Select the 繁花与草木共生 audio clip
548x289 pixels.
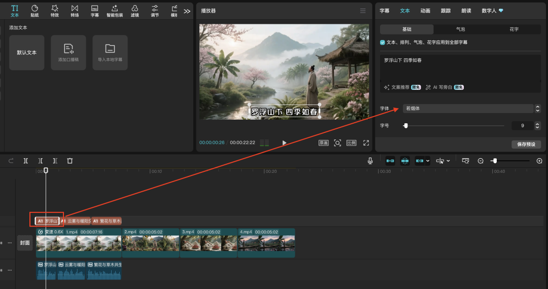pyautogui.click(x=104, y=271)
